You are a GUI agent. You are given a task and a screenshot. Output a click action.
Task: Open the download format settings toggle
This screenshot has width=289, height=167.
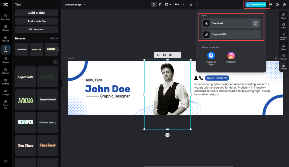tap(255, 23)
